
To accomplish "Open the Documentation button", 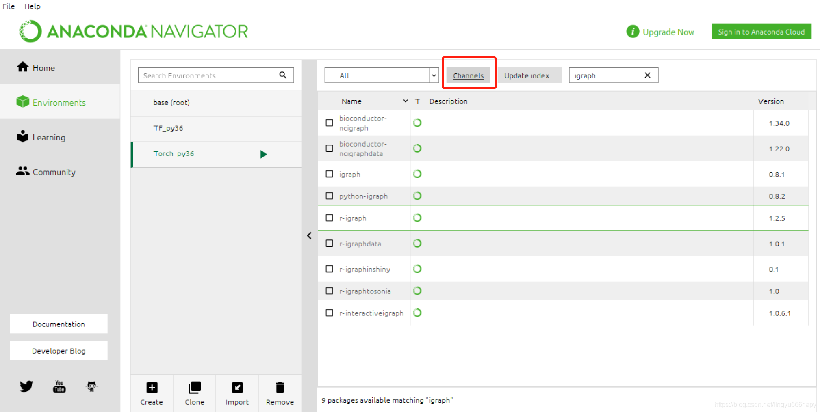I will (59, 324).
